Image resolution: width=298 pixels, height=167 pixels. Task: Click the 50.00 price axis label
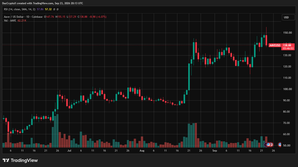pos(287,146)
